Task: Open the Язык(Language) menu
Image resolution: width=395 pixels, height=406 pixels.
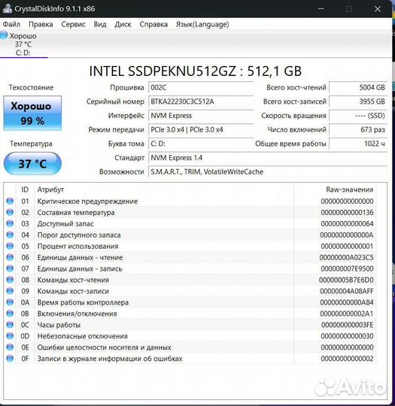Action: pyautogui.click(x=202, y=24)
